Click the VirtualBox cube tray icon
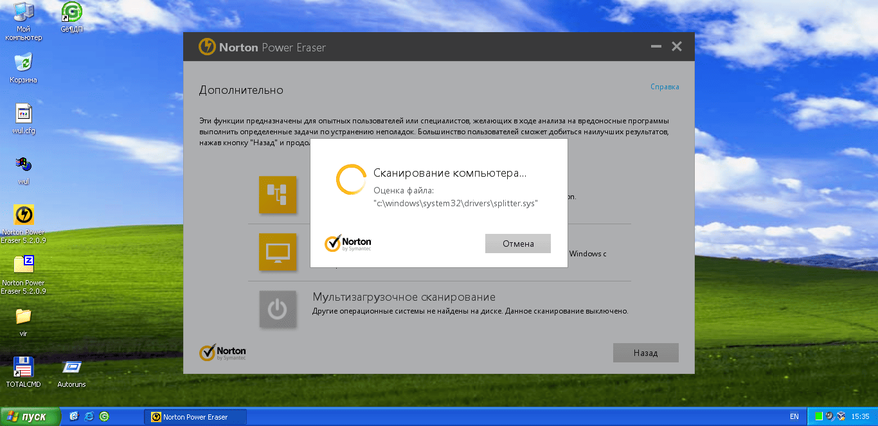This screenshot has height=426, width=878. (840, 417)
